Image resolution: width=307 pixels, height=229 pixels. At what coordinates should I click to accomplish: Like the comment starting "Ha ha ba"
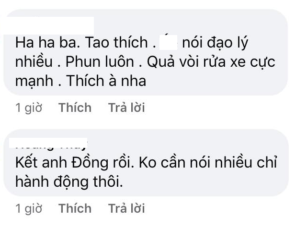[x=75, y=108]
